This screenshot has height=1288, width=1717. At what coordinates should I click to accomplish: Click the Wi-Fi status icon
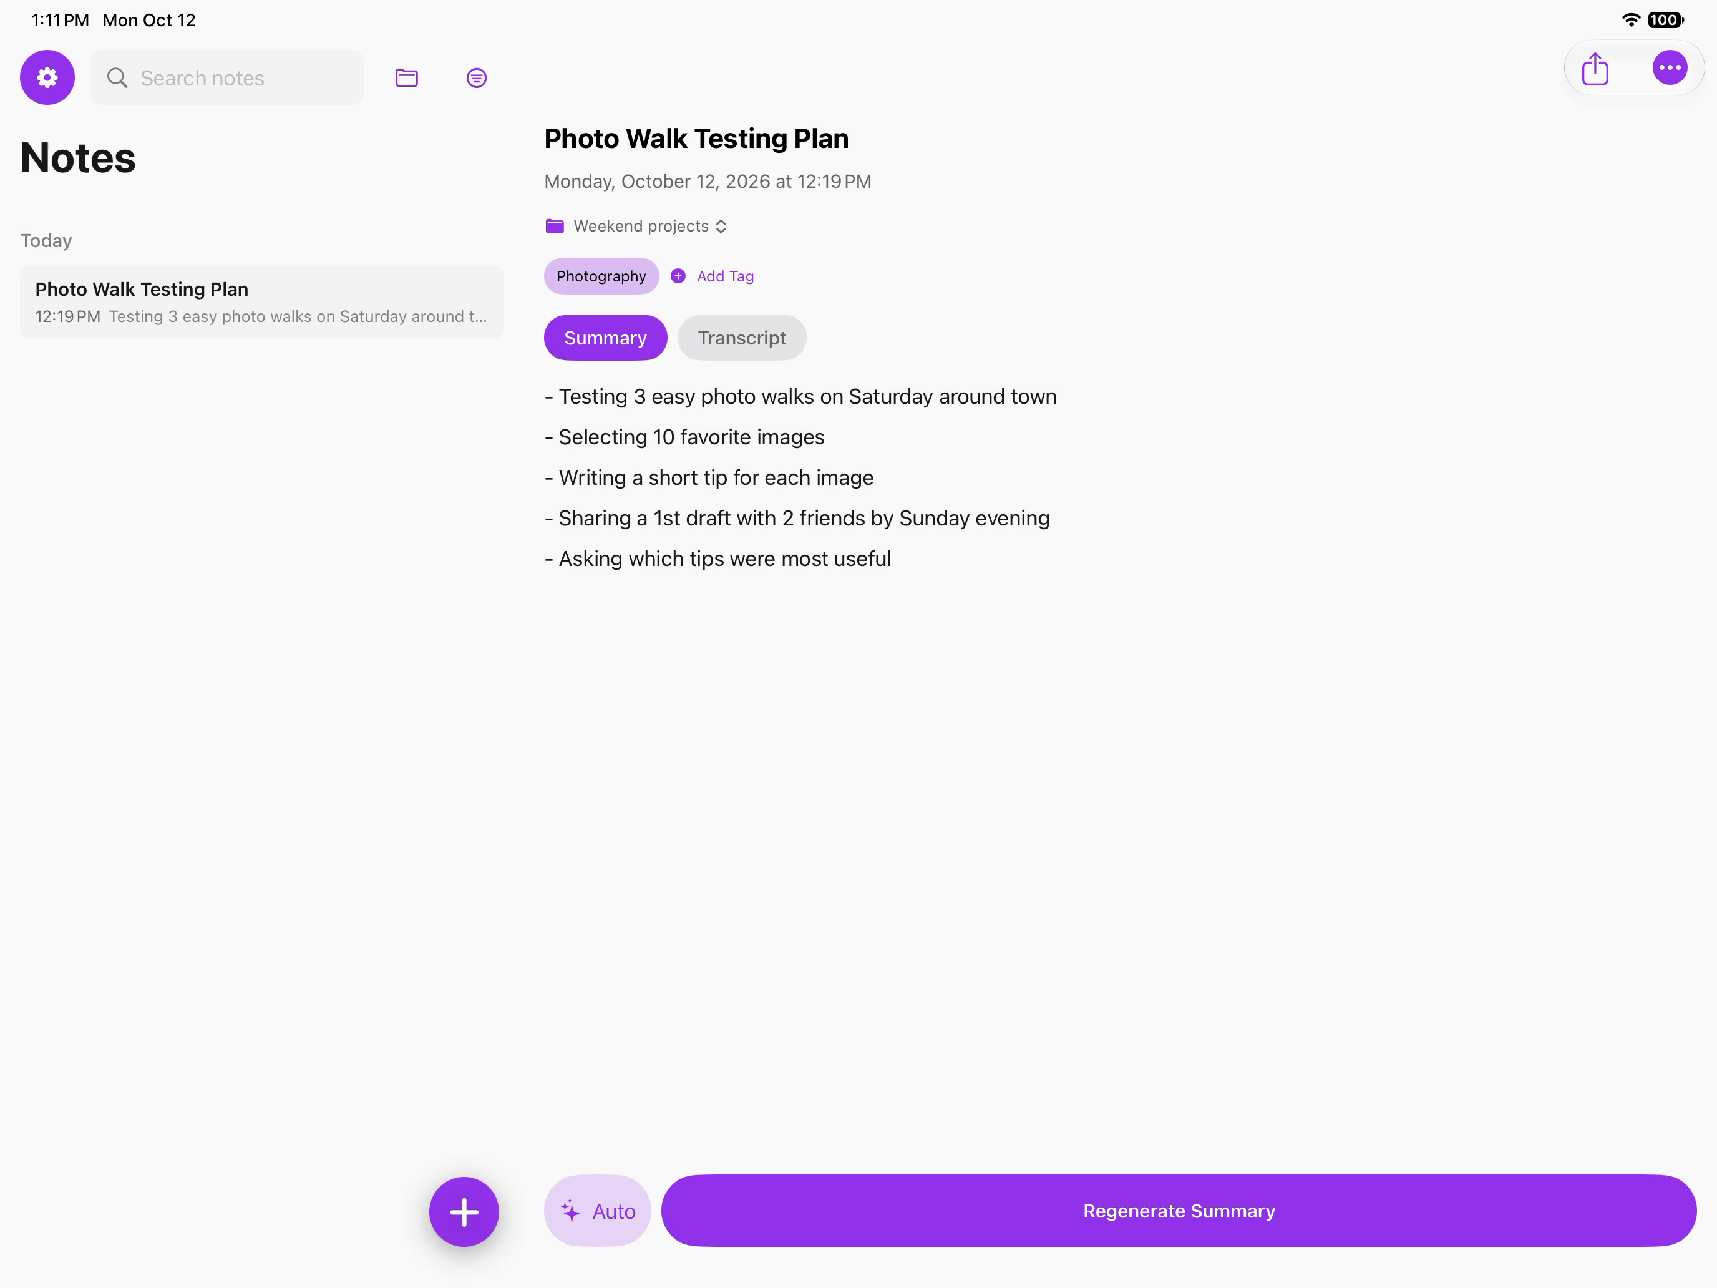pos(1630,20)
